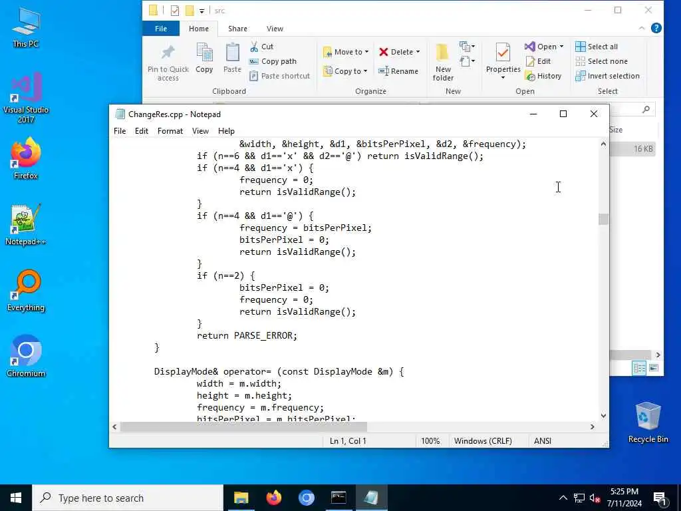Select the Home tab in Explorer

(198, 28)
